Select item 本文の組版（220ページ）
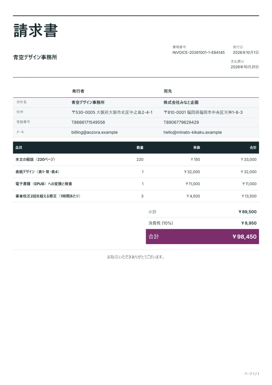Image resolution: width=272 pixels, height=385 pixels. [35, 159]
